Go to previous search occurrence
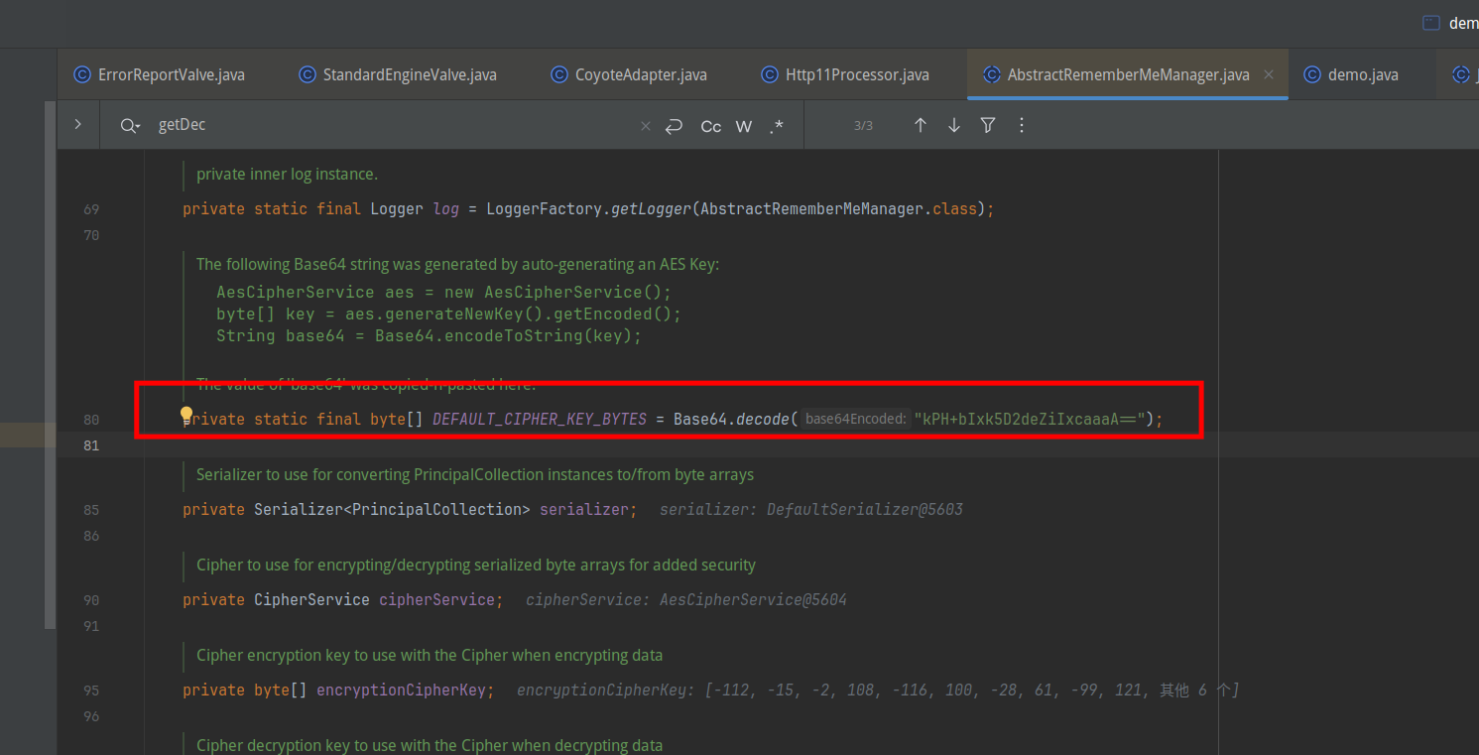 click(x=921, y=125)
